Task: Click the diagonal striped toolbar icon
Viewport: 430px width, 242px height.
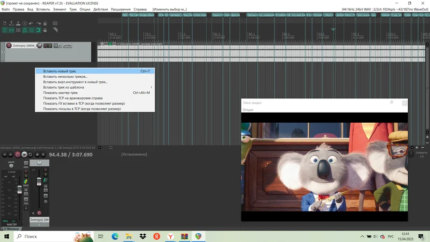Action: click(x=55, y=30)
